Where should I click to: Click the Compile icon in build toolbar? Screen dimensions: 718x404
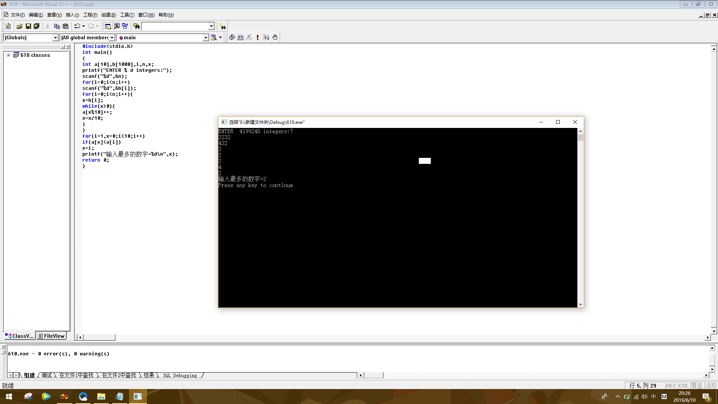[x=232, y=37]
